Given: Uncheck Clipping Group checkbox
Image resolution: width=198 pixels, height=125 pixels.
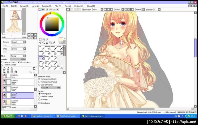Looking at the screenshot, I should click(19, 62).
